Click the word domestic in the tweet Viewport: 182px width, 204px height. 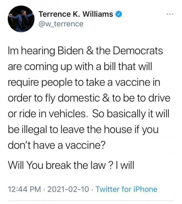point(79,98)
